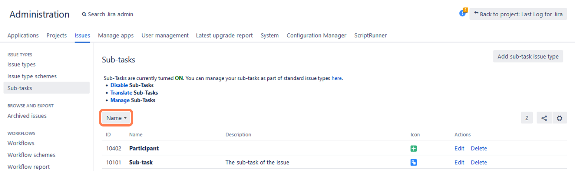The height and width of the screenshot is (171, 575).
Task: Go back to project Last Log for Jira
Action: tap(518, 14)
